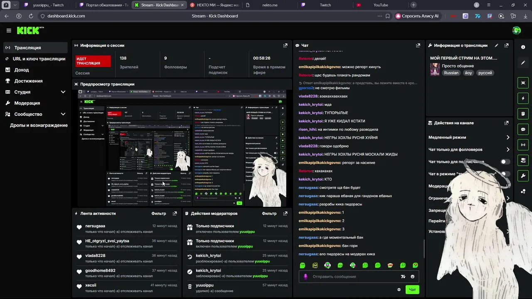532x299 pixels.
Task: Pop out the Информация о трансляции panel
Action: [506, 45]
